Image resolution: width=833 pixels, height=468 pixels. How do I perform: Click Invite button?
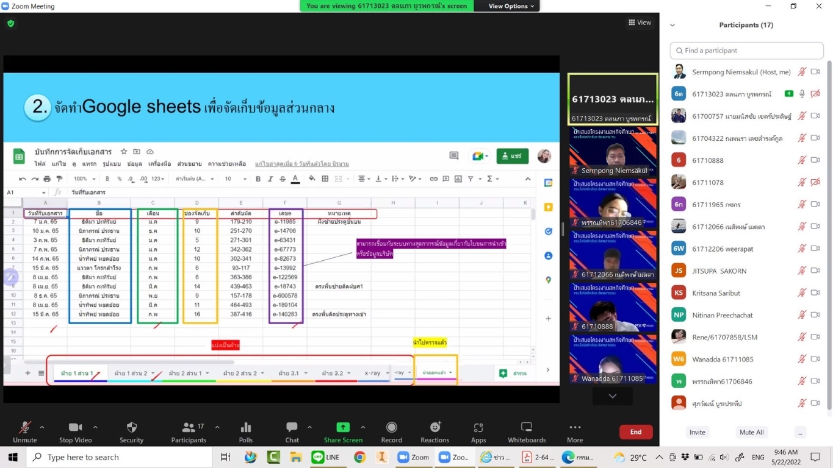(x=698, y=432)
